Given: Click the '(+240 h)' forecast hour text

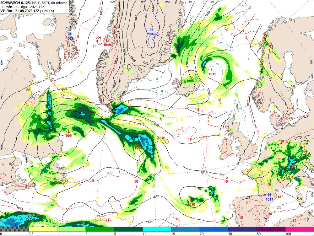Looking at the screenshot, I should [x=47, y=11].
